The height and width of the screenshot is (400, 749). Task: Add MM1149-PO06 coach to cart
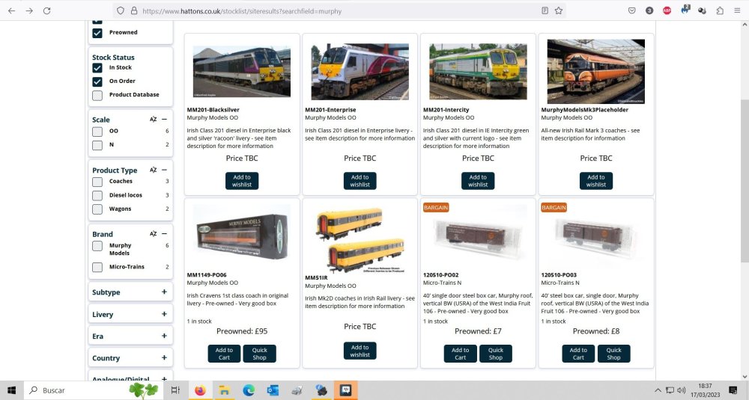(x=224, y=354)
